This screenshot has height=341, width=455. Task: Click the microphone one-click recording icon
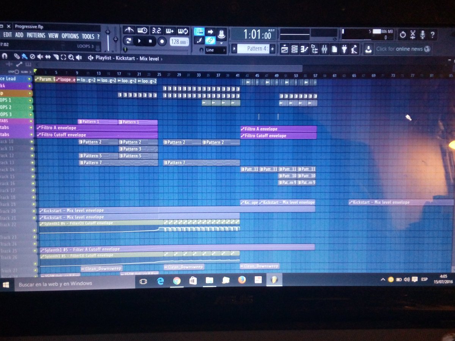tap(422, 35)
